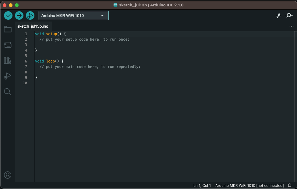Screen dimensions: 297x189
Task: Open the Search panel in the sidebar
Action: [x=7, y=92]
